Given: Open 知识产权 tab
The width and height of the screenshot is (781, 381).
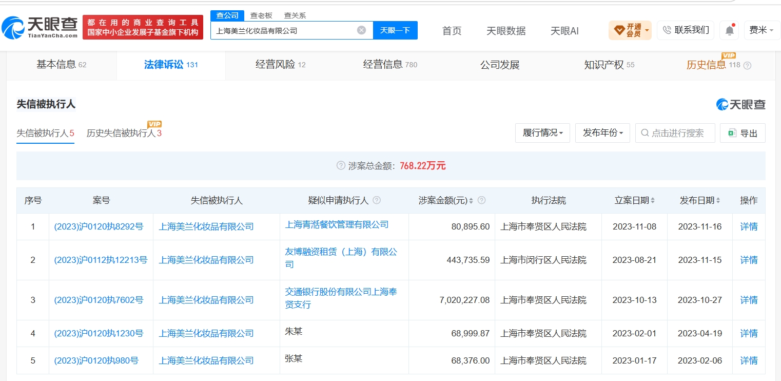Looking at the screenshot, I should click(609, 65).
